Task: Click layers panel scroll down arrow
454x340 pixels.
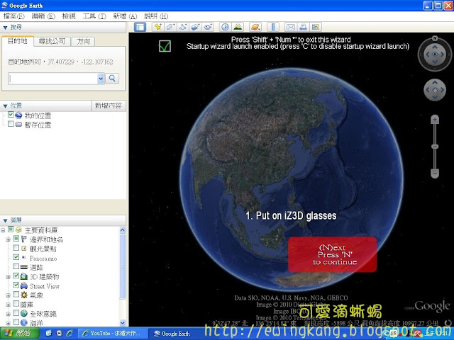Action: pyautogui.click(x=123, y=323)
